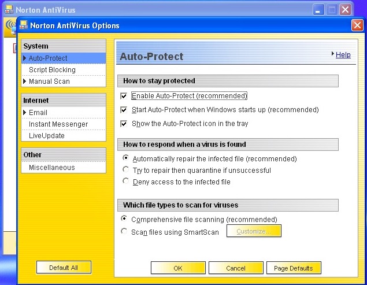
Task: Select Automatically repair the infected file
Action: click(125, 158)
